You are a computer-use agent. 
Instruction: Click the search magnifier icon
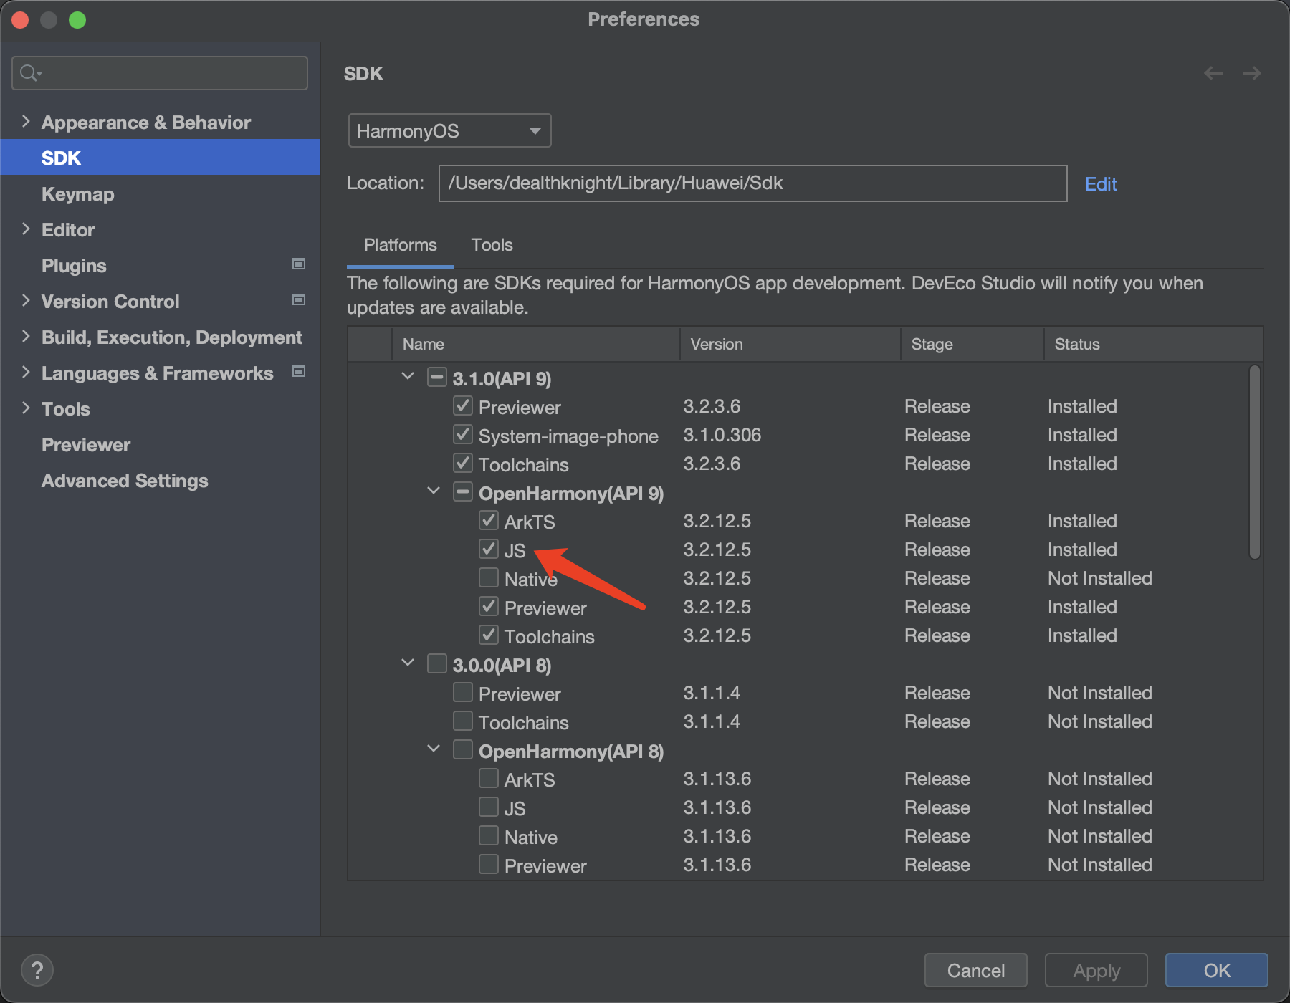click(x=30, y=73)
